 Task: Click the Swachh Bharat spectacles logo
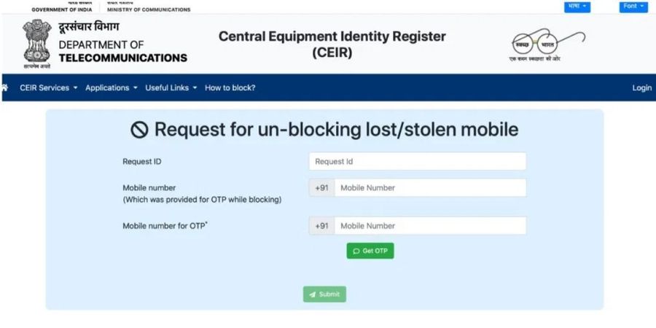click(x=547, y=44)
